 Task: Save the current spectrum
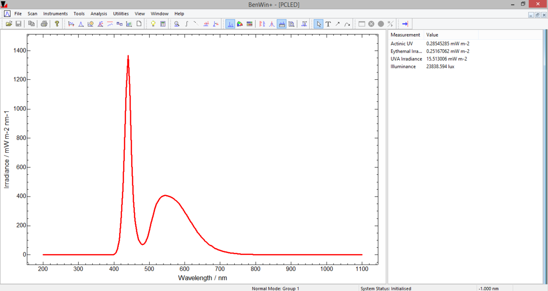[x=18, y=23]
